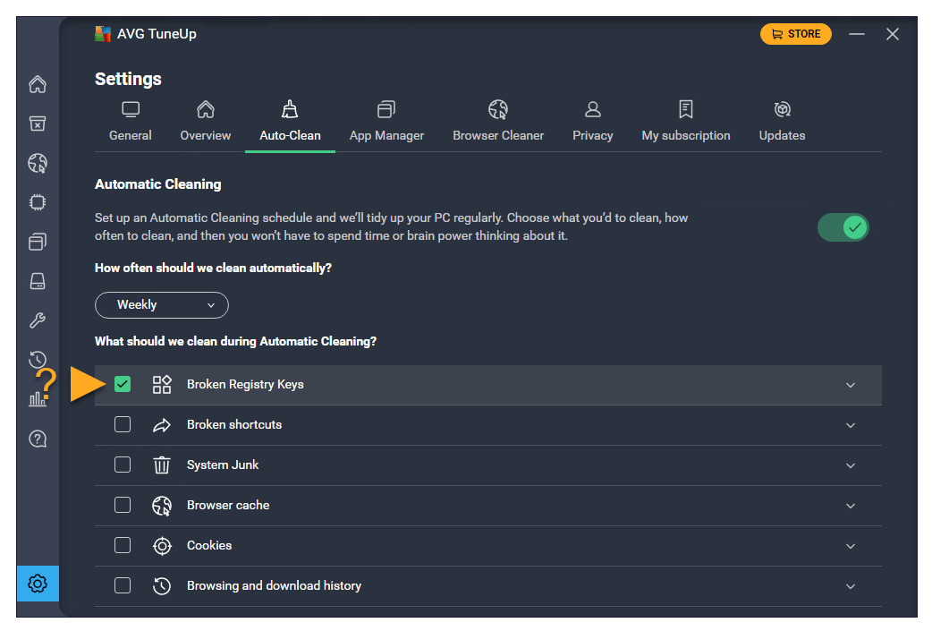Enable the System Junk checkbox
This screenshot has height=631, width=932.
[x=123, y=465]
